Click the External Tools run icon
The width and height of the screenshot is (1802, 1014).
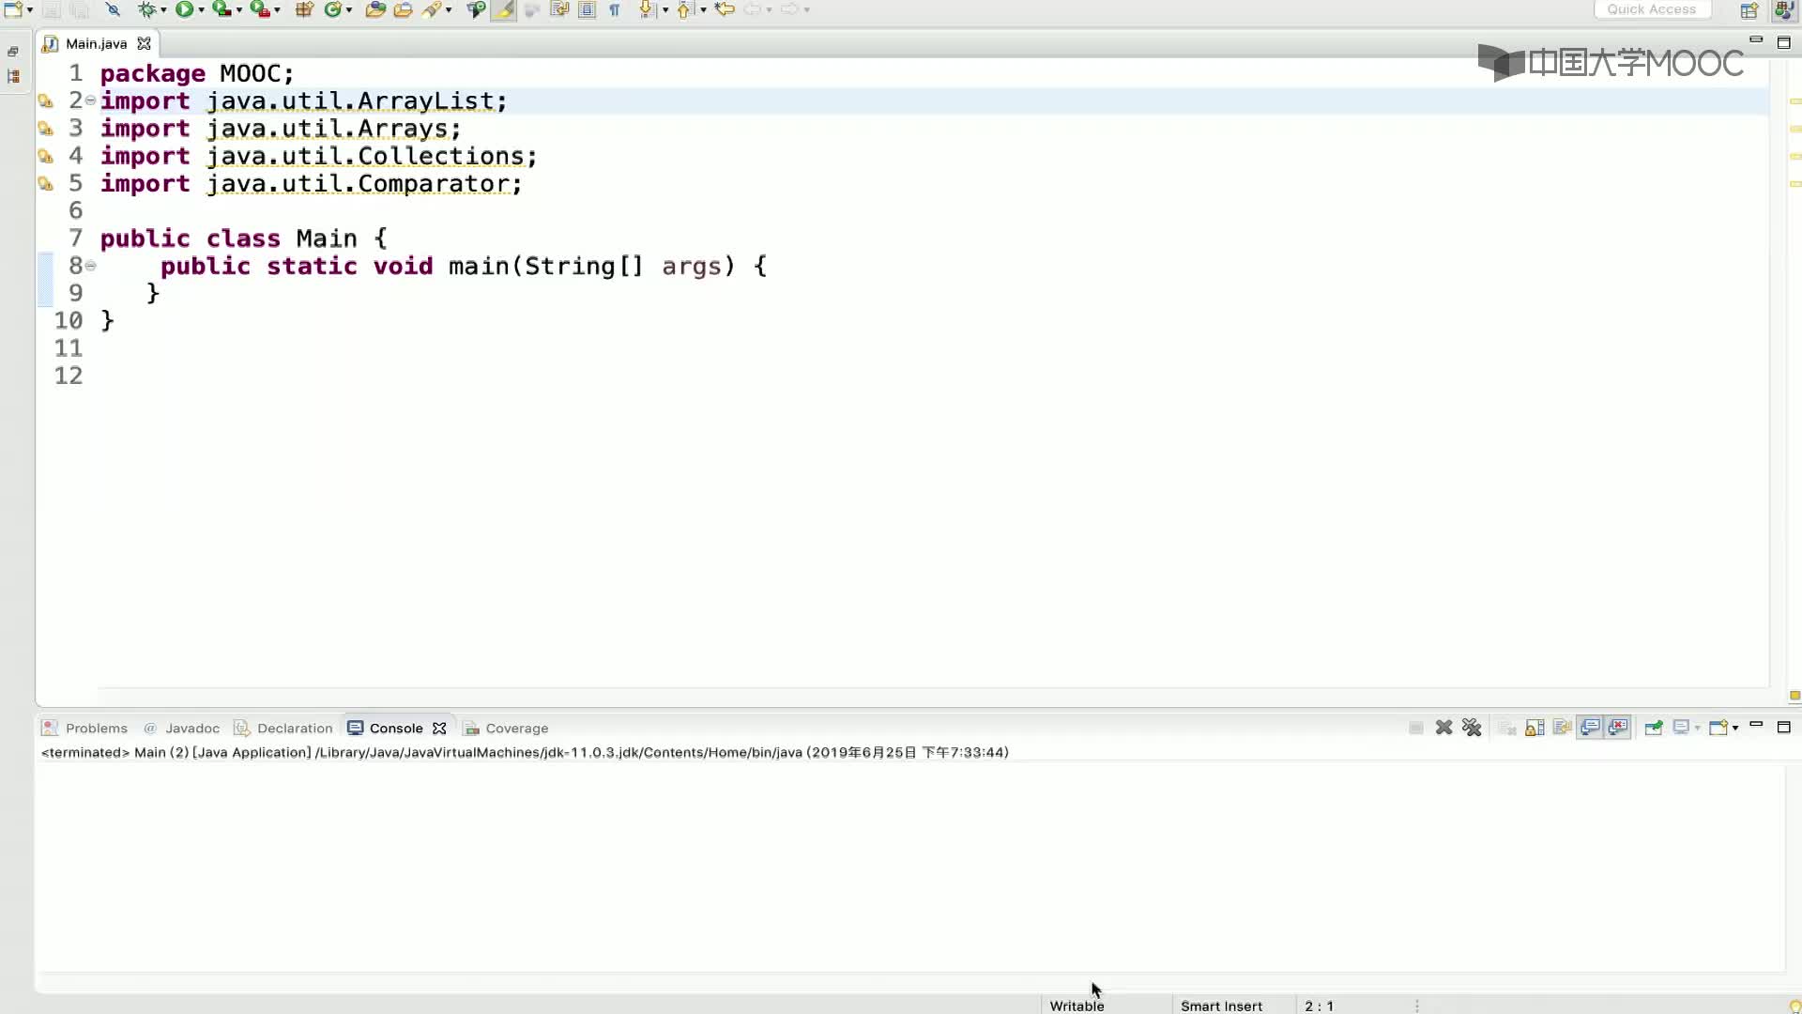tap(260, 9)
